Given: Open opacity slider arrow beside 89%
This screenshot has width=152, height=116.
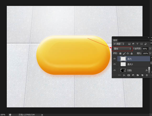Looking at the screenshot, I should coord(150,49).
